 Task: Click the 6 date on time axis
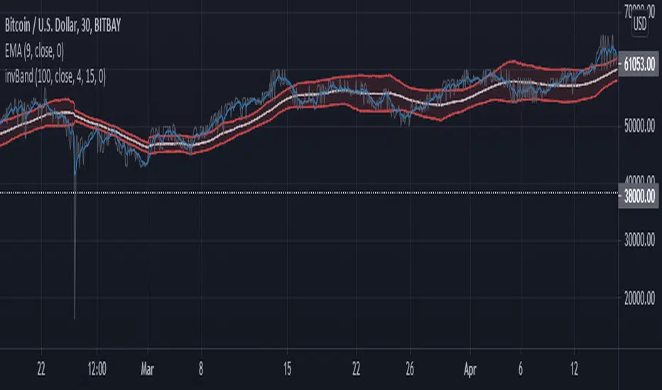pyautogui.click(x=522, y=369)
